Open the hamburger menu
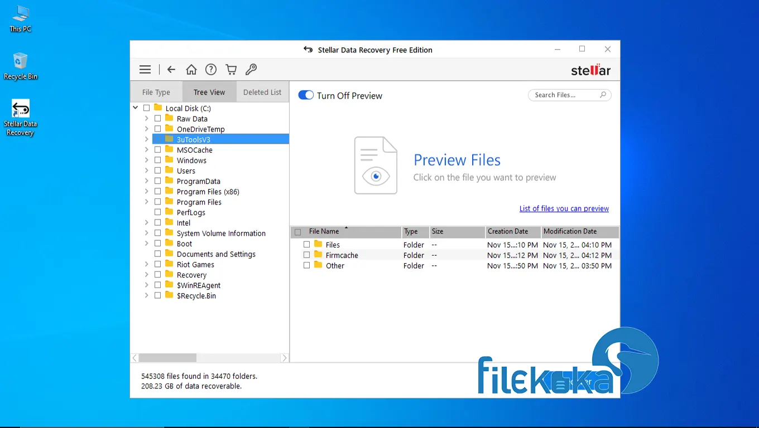The width and height of the screenshot is (759, 428). pyautogui.click(x=145, y=70)
